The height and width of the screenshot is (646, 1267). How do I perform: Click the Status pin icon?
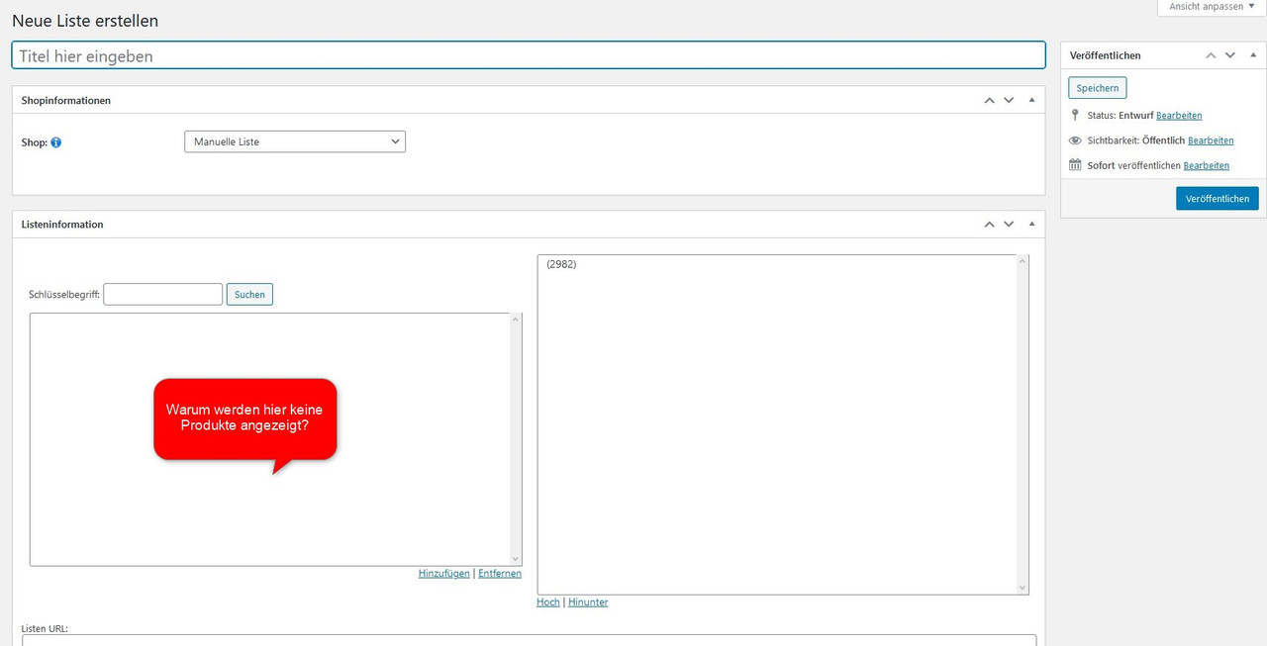1075,115
